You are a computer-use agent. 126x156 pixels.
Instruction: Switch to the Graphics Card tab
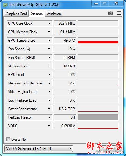click(x=16, y=14)
